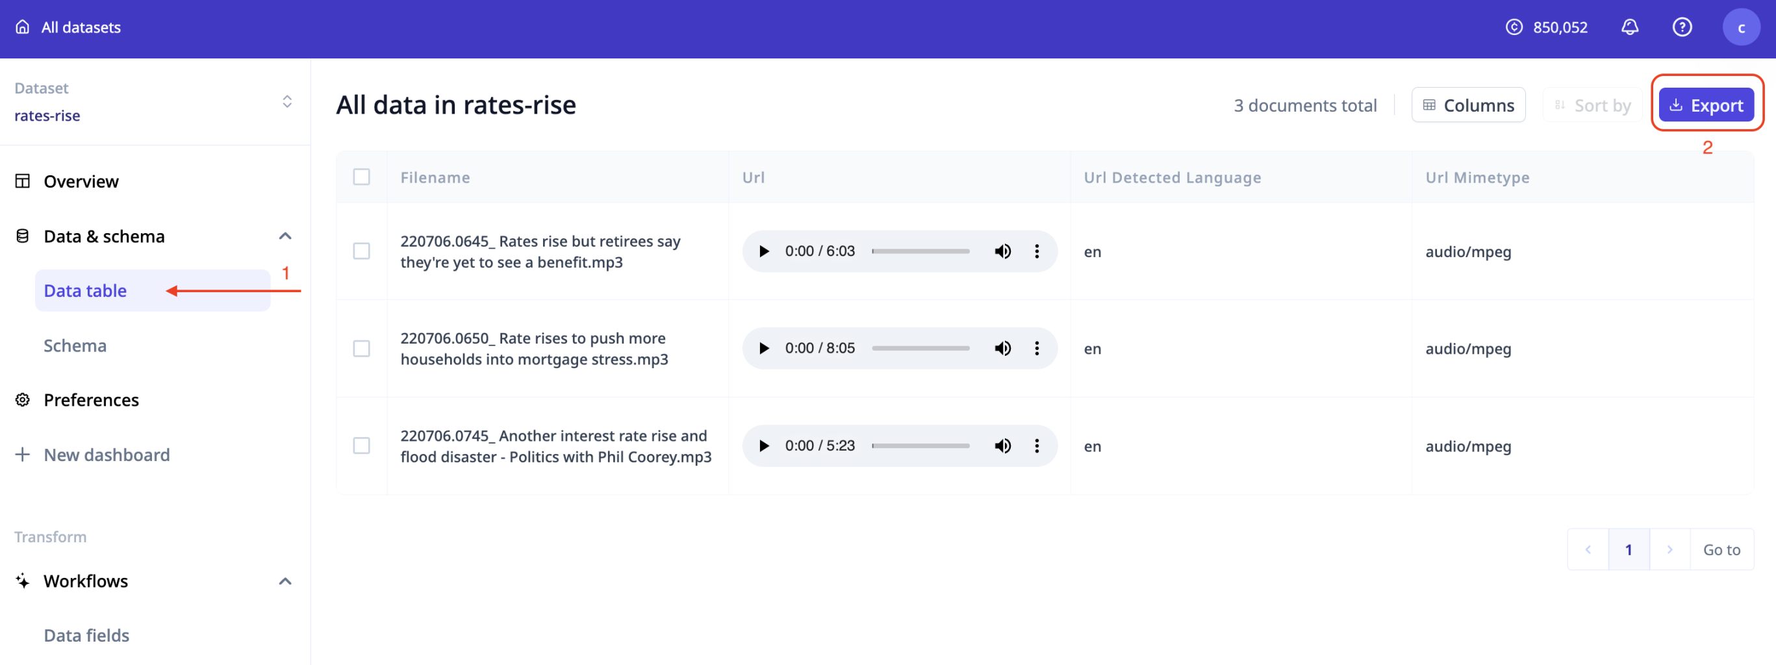
Task: Check the row for 220706.0745 file
Action: coord(361,446)
